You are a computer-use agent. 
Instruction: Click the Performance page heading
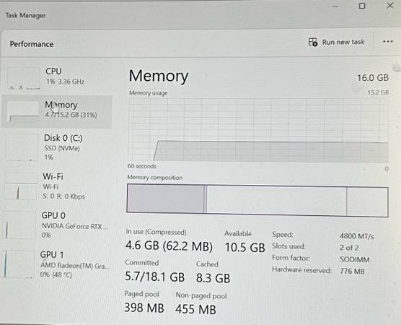pyautogui.click(x=32, y=44)
